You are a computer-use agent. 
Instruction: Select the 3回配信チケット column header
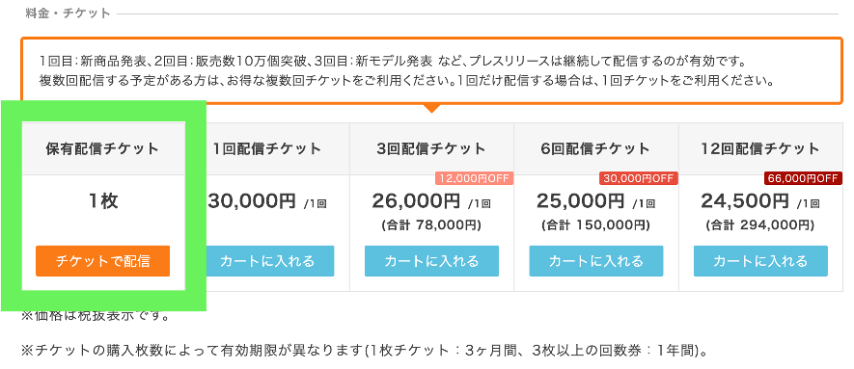click(x=432, y=148)
